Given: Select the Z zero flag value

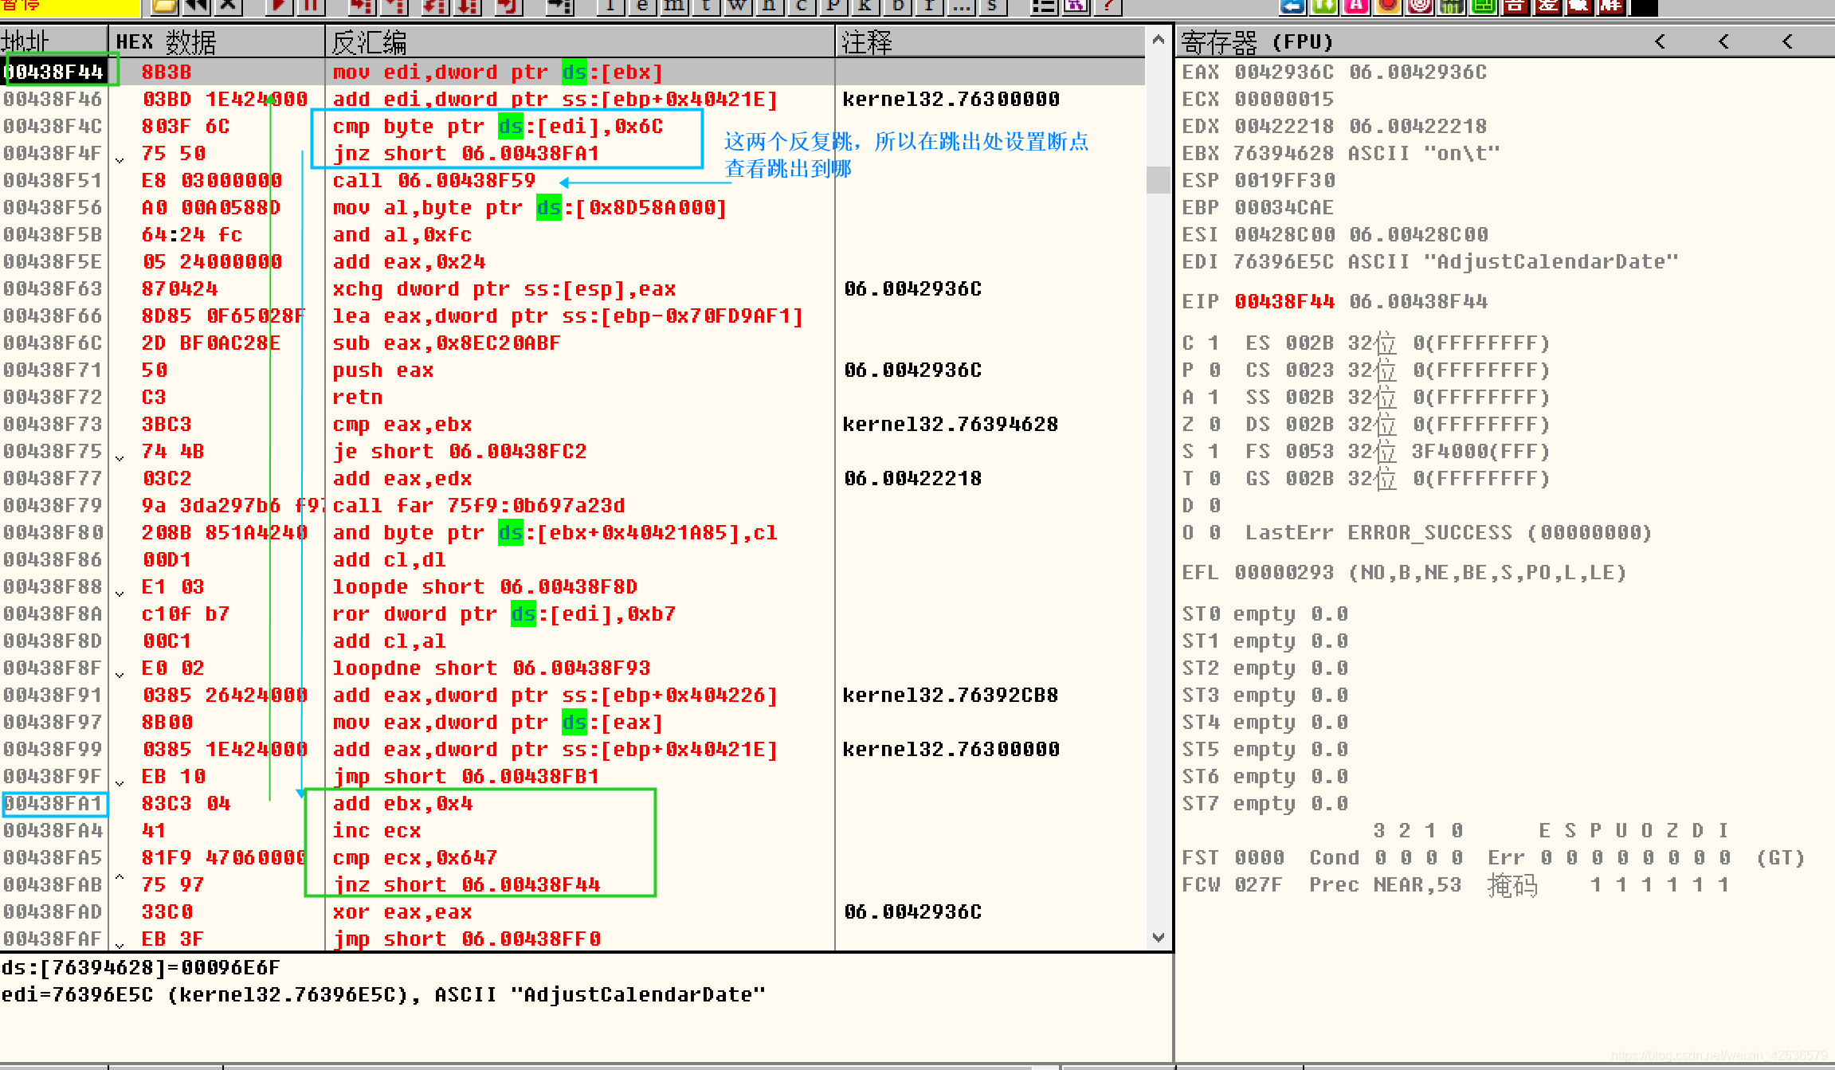Looking at the screenshot, I should (x=1213, y=425).
